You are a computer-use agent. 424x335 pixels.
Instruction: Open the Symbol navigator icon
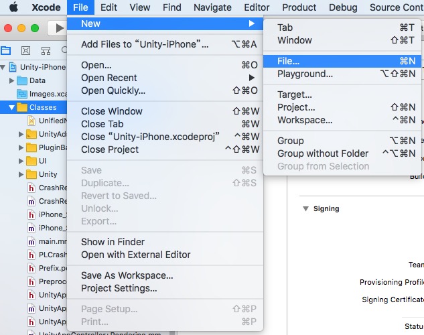pos(46,50)
